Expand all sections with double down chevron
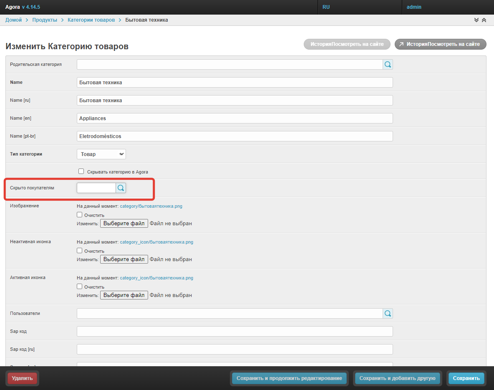This screenshot has height=390, width=494. [x=476, y=20]
